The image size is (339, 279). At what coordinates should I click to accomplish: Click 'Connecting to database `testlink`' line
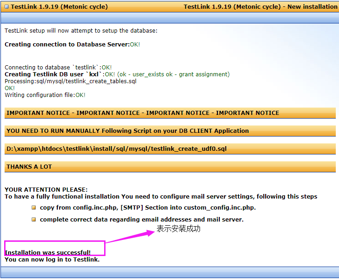point(58,68)
